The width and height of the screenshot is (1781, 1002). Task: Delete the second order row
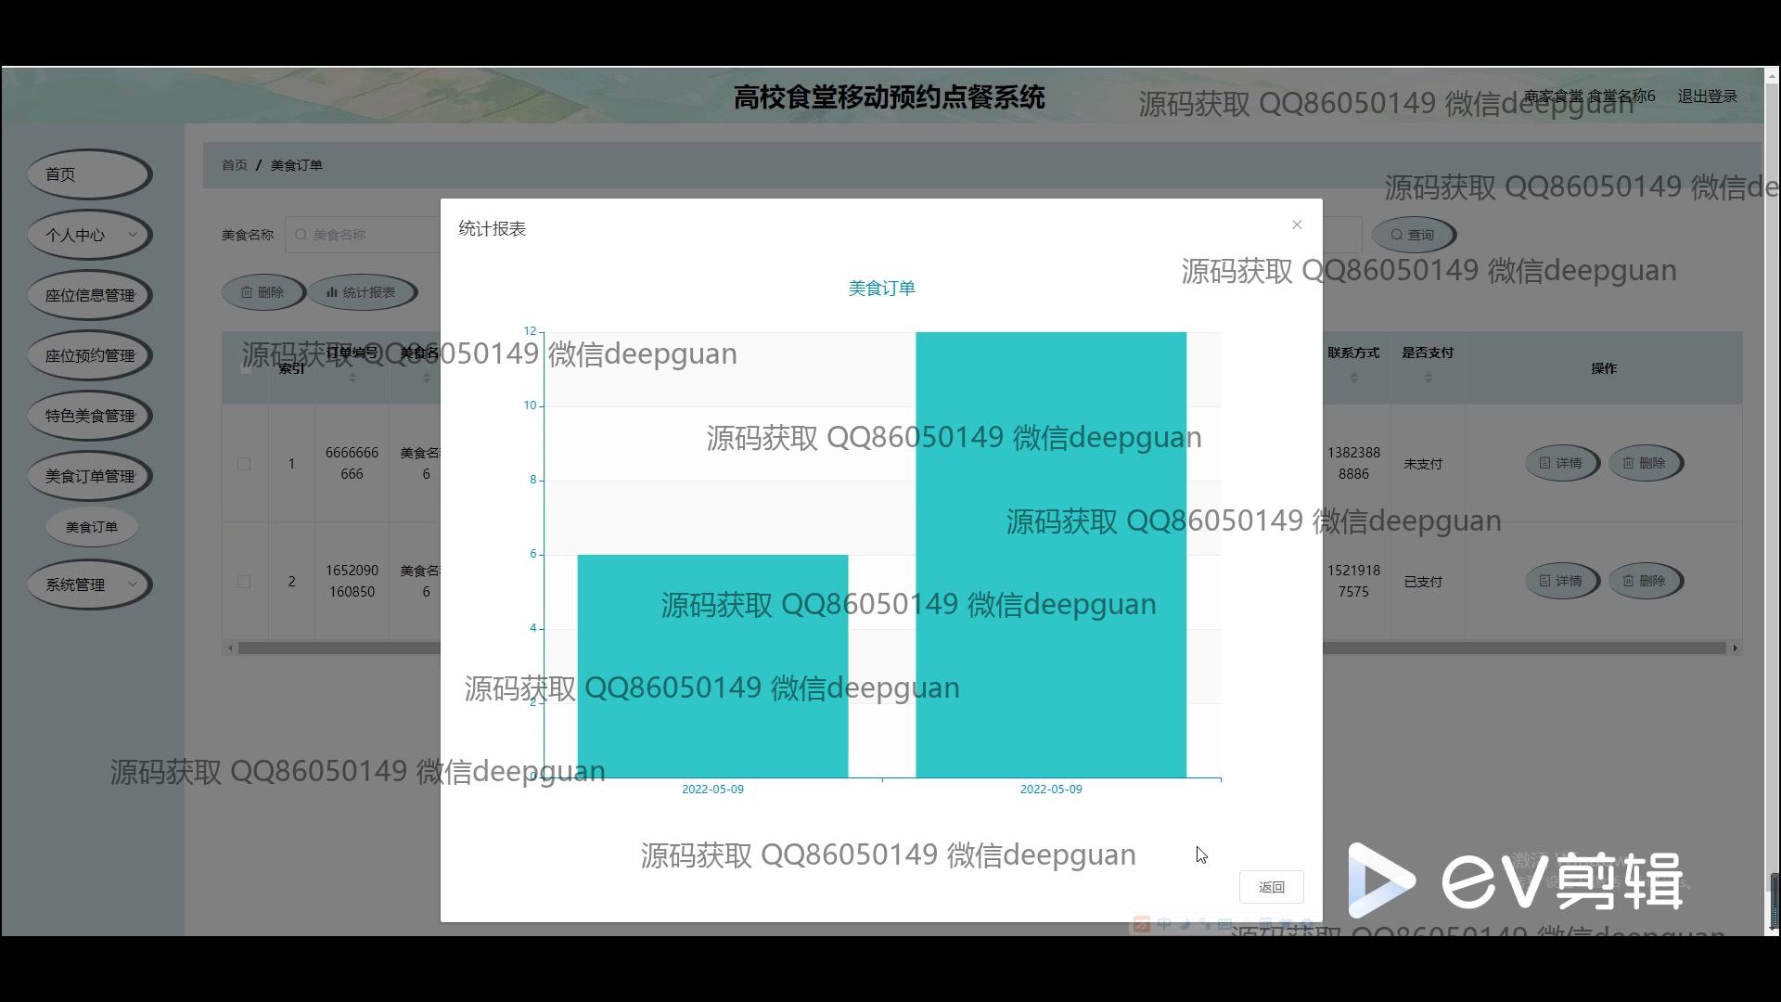1645,581
